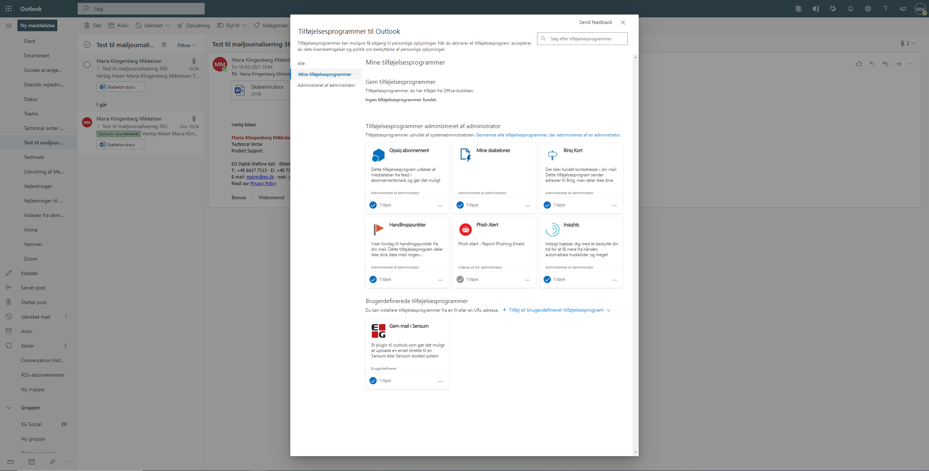Expand the conversation thread from Ons 10:24
929x471 pixels.
98,126
